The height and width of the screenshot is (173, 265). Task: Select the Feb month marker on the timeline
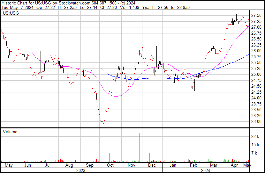(193, 166)
